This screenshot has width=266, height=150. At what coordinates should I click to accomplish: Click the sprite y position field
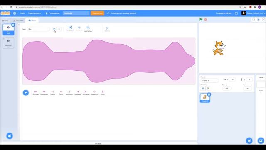[x=249, y=80]
